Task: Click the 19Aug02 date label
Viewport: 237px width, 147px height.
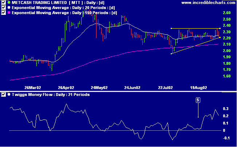Action: tap(199, 88)
